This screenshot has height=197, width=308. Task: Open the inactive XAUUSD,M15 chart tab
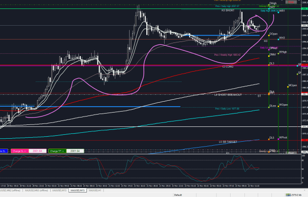[x=59, y=191]
